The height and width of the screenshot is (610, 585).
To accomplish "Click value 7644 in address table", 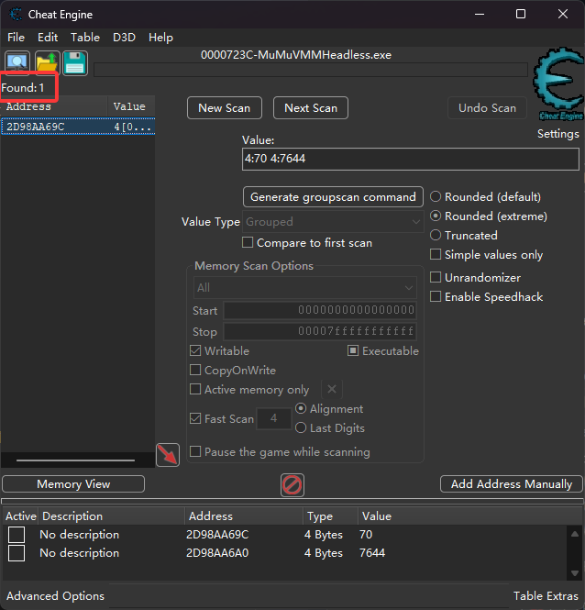I will point(372,553).
